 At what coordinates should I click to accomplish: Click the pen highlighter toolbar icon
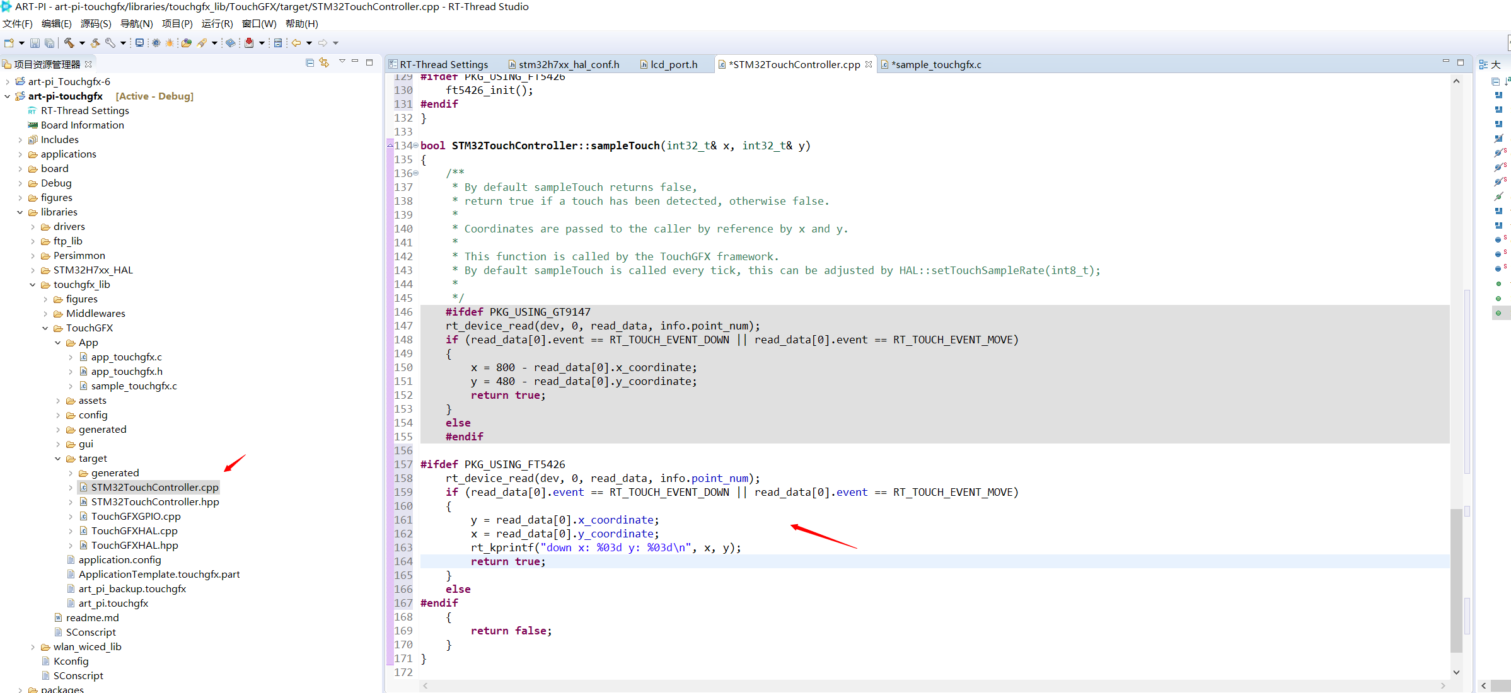[202, 43]
